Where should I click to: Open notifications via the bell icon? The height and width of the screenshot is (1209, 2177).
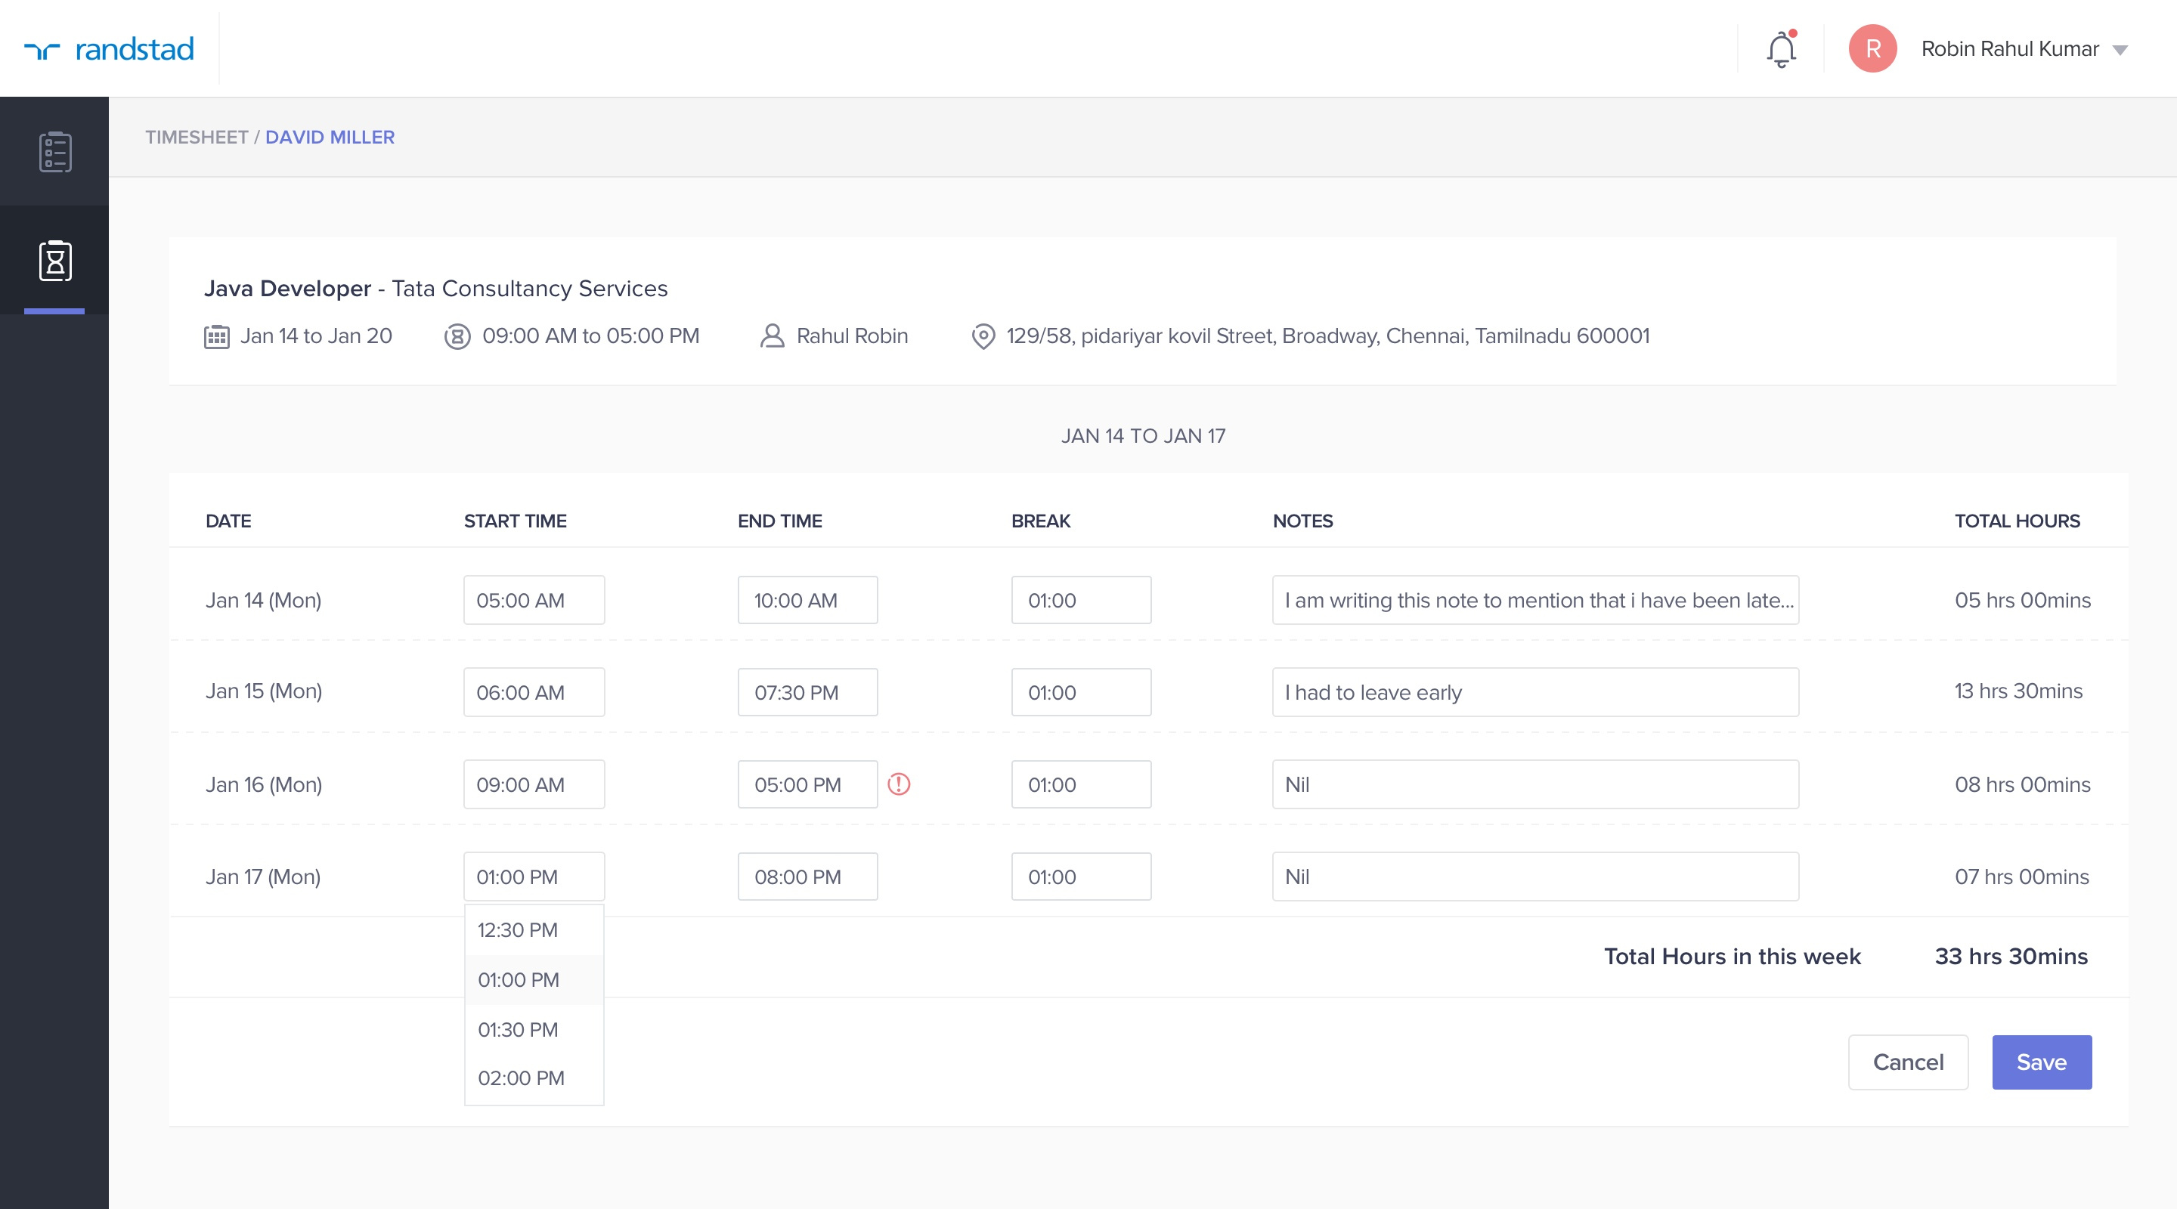click(x=1781, y=48)
